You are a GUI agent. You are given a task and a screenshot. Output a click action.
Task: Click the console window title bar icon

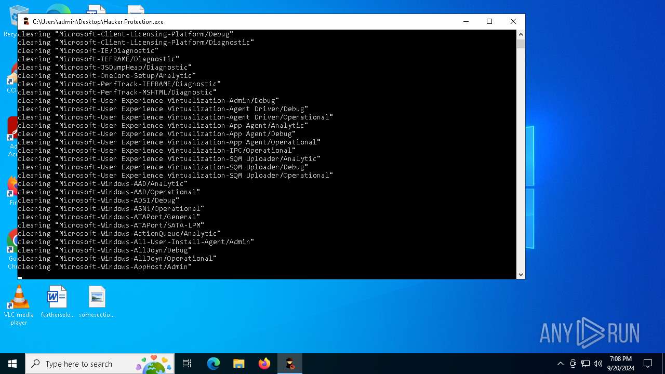click(26, 21)
